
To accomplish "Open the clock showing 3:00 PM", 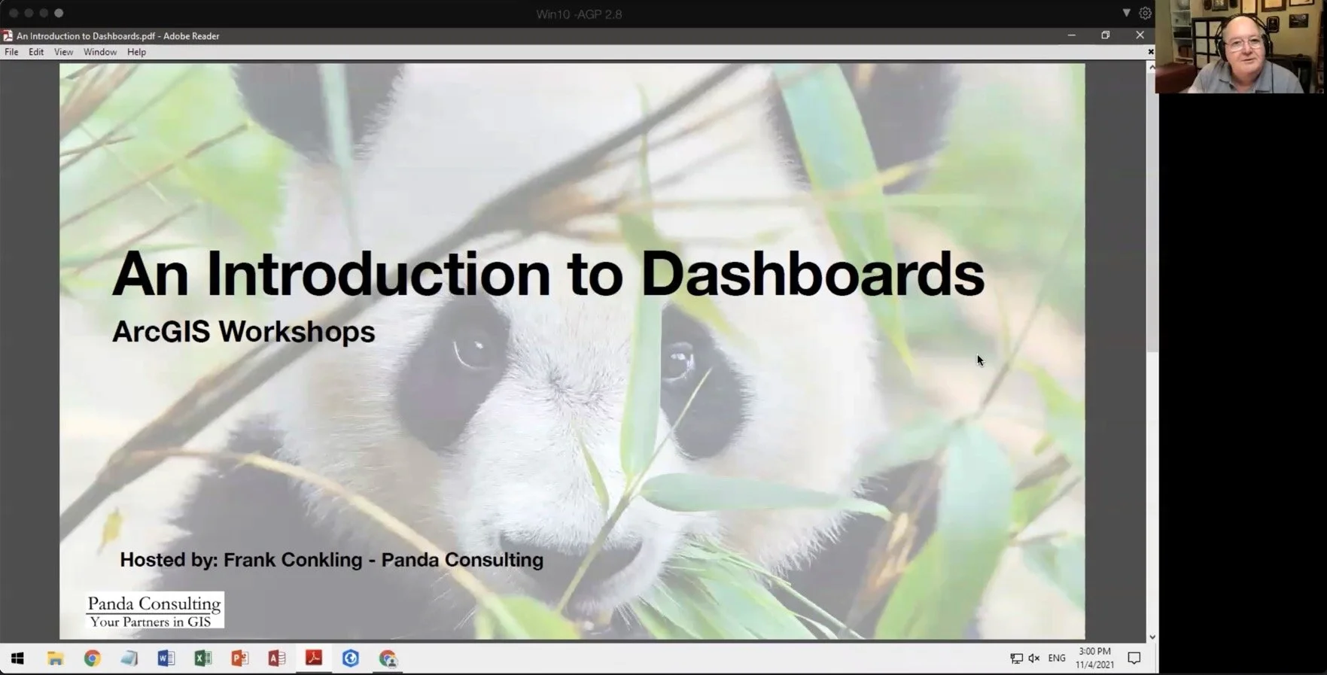I will [x=1094, y=658].
